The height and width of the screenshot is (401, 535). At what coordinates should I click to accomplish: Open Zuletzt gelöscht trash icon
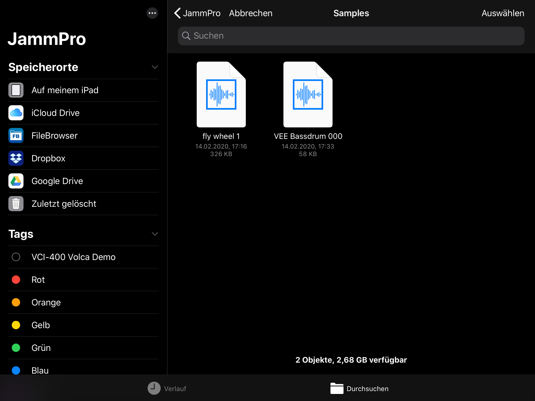click(16, 204)
